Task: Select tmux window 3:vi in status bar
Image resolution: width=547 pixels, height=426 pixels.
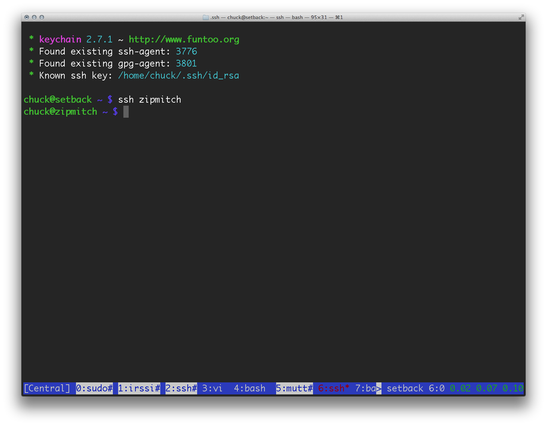Action: (212, 388)
